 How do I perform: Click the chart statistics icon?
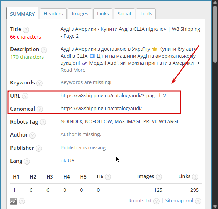coord(14,201)
